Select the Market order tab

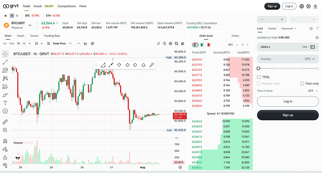click(x=272, y=29)
